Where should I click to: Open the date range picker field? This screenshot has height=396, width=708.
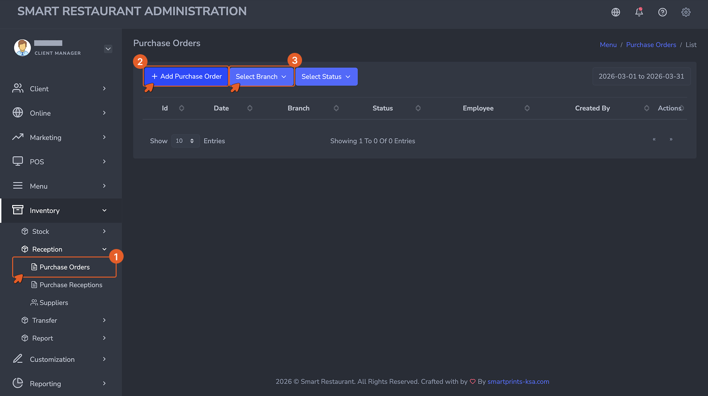pos(642,76)
